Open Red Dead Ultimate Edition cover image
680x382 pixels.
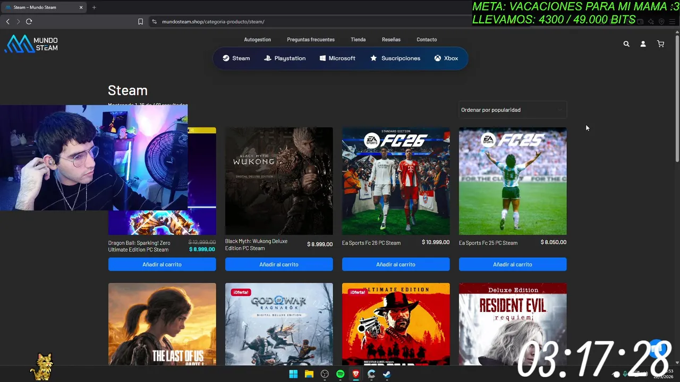pos(396,324)
